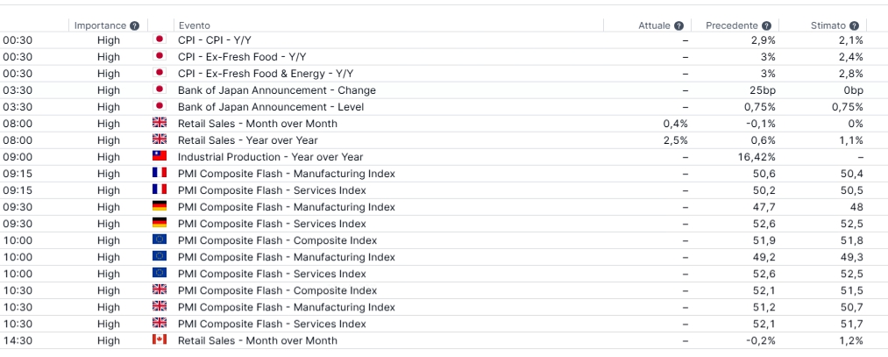Open Bank of Japan Announcement - Change event
This screenshot has width=888, height=357.
pyautogui.click(x=276, y=90)
